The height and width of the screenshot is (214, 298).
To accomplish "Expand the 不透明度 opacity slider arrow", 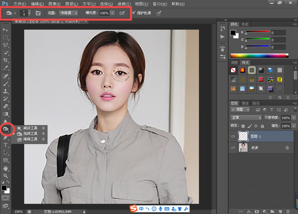I will click(294, 118).
